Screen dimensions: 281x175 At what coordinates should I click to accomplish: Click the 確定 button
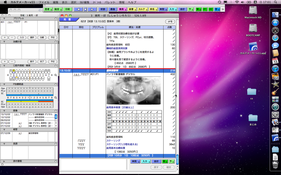[x=169, y=167]
